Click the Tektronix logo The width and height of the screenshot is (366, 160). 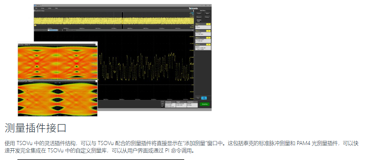193,8
